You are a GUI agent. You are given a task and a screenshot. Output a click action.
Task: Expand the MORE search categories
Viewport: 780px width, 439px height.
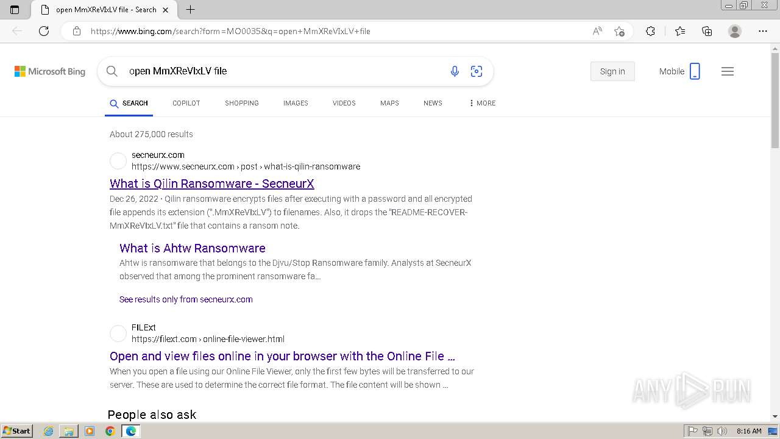tap(482, 104)
